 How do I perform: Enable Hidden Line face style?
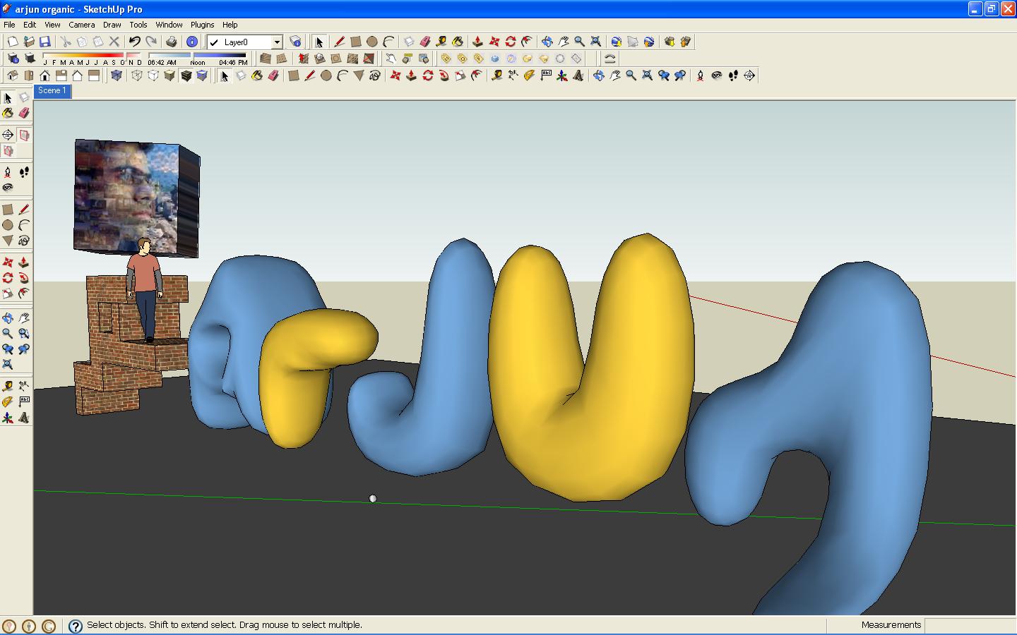(x=153, y=75)
